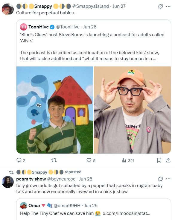Open the quoted ToonHive post text

(x=92, y=47)
